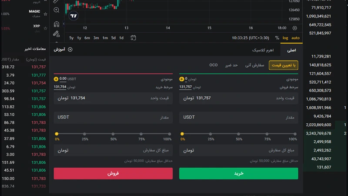Set chart range to 6m

click(x=87, y=38)
